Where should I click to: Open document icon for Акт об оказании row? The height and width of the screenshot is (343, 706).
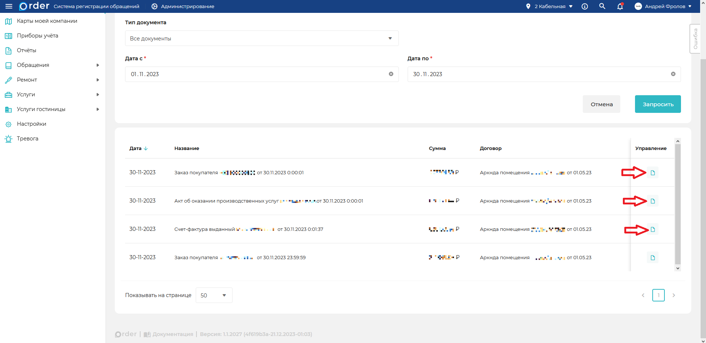tap(653, 201)
